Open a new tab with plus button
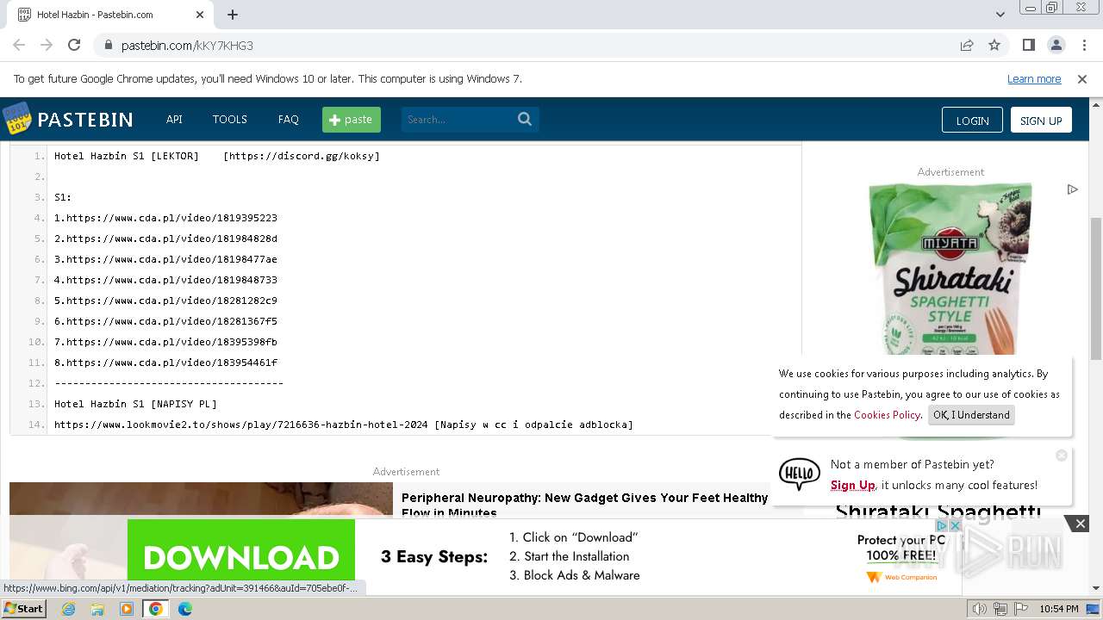Image resolution: width=1103 pixels, height=620 pixels. pyautogui.click(x=233, y=15)
